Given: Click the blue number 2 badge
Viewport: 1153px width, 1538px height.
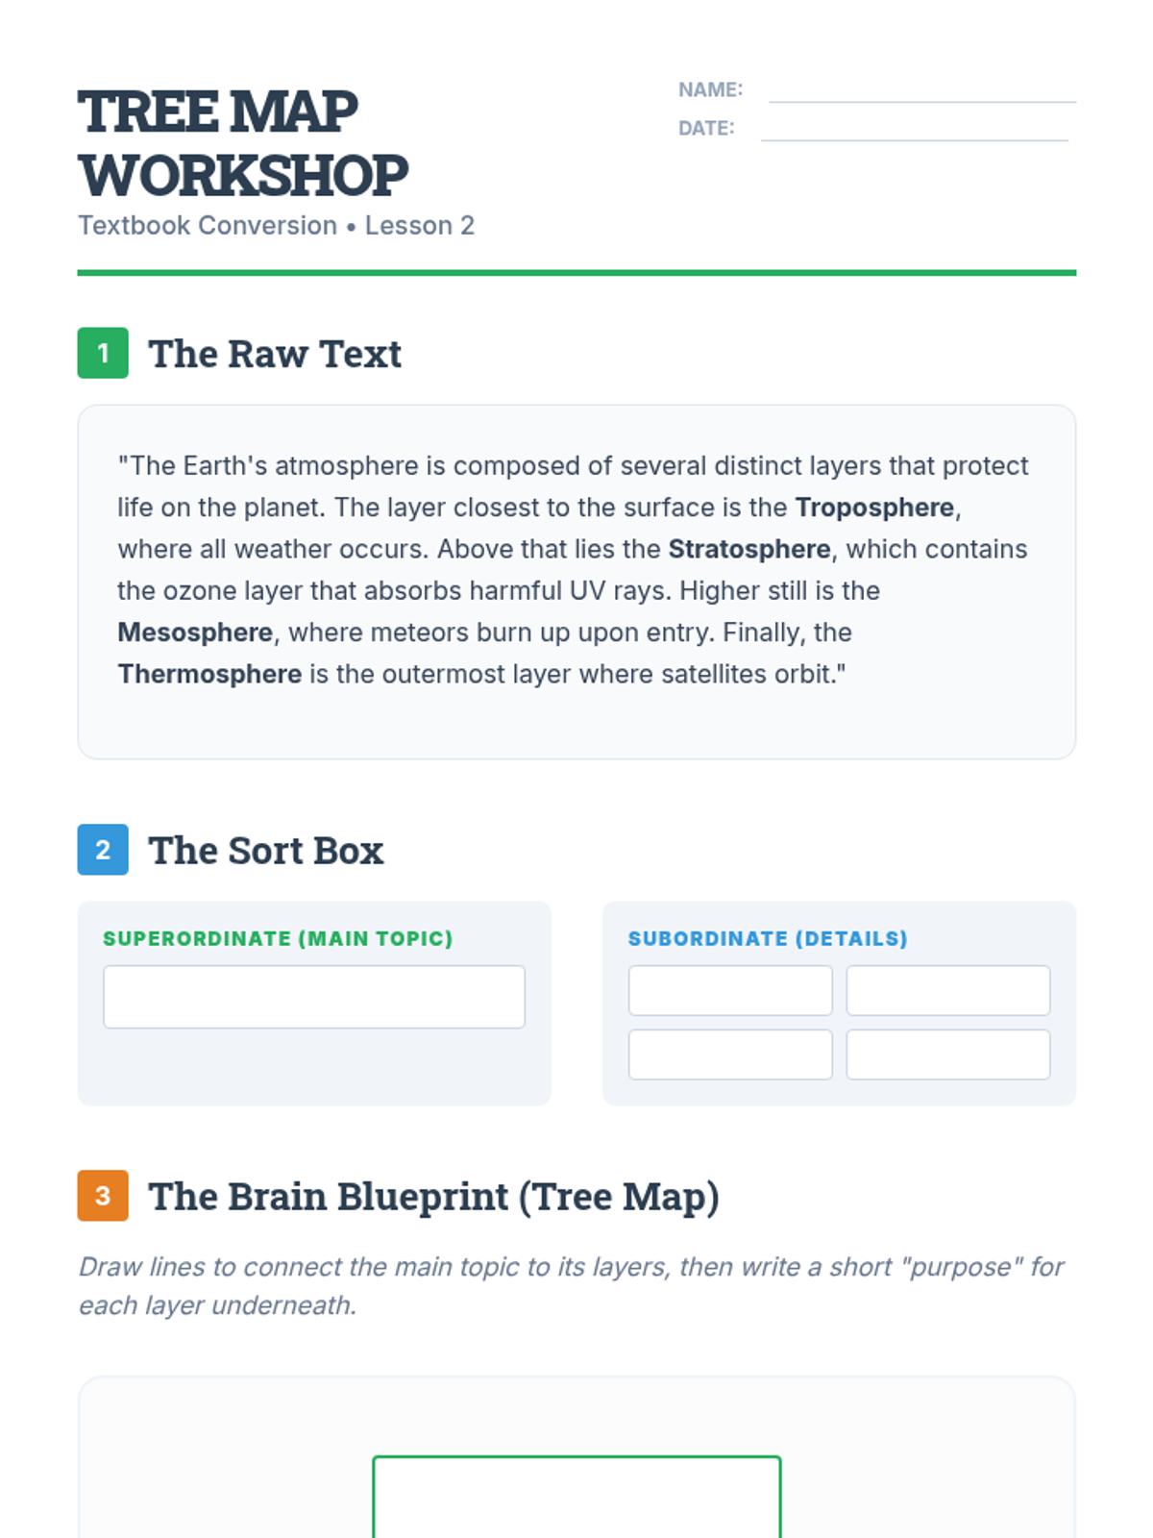Looking at the screenshot, I should pyautogui.click(x=103, y=850).
